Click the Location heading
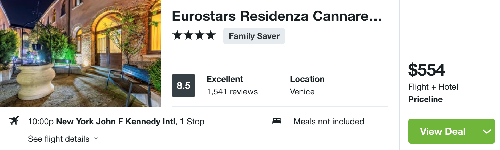The image size is (500, 150). (307, 79)
